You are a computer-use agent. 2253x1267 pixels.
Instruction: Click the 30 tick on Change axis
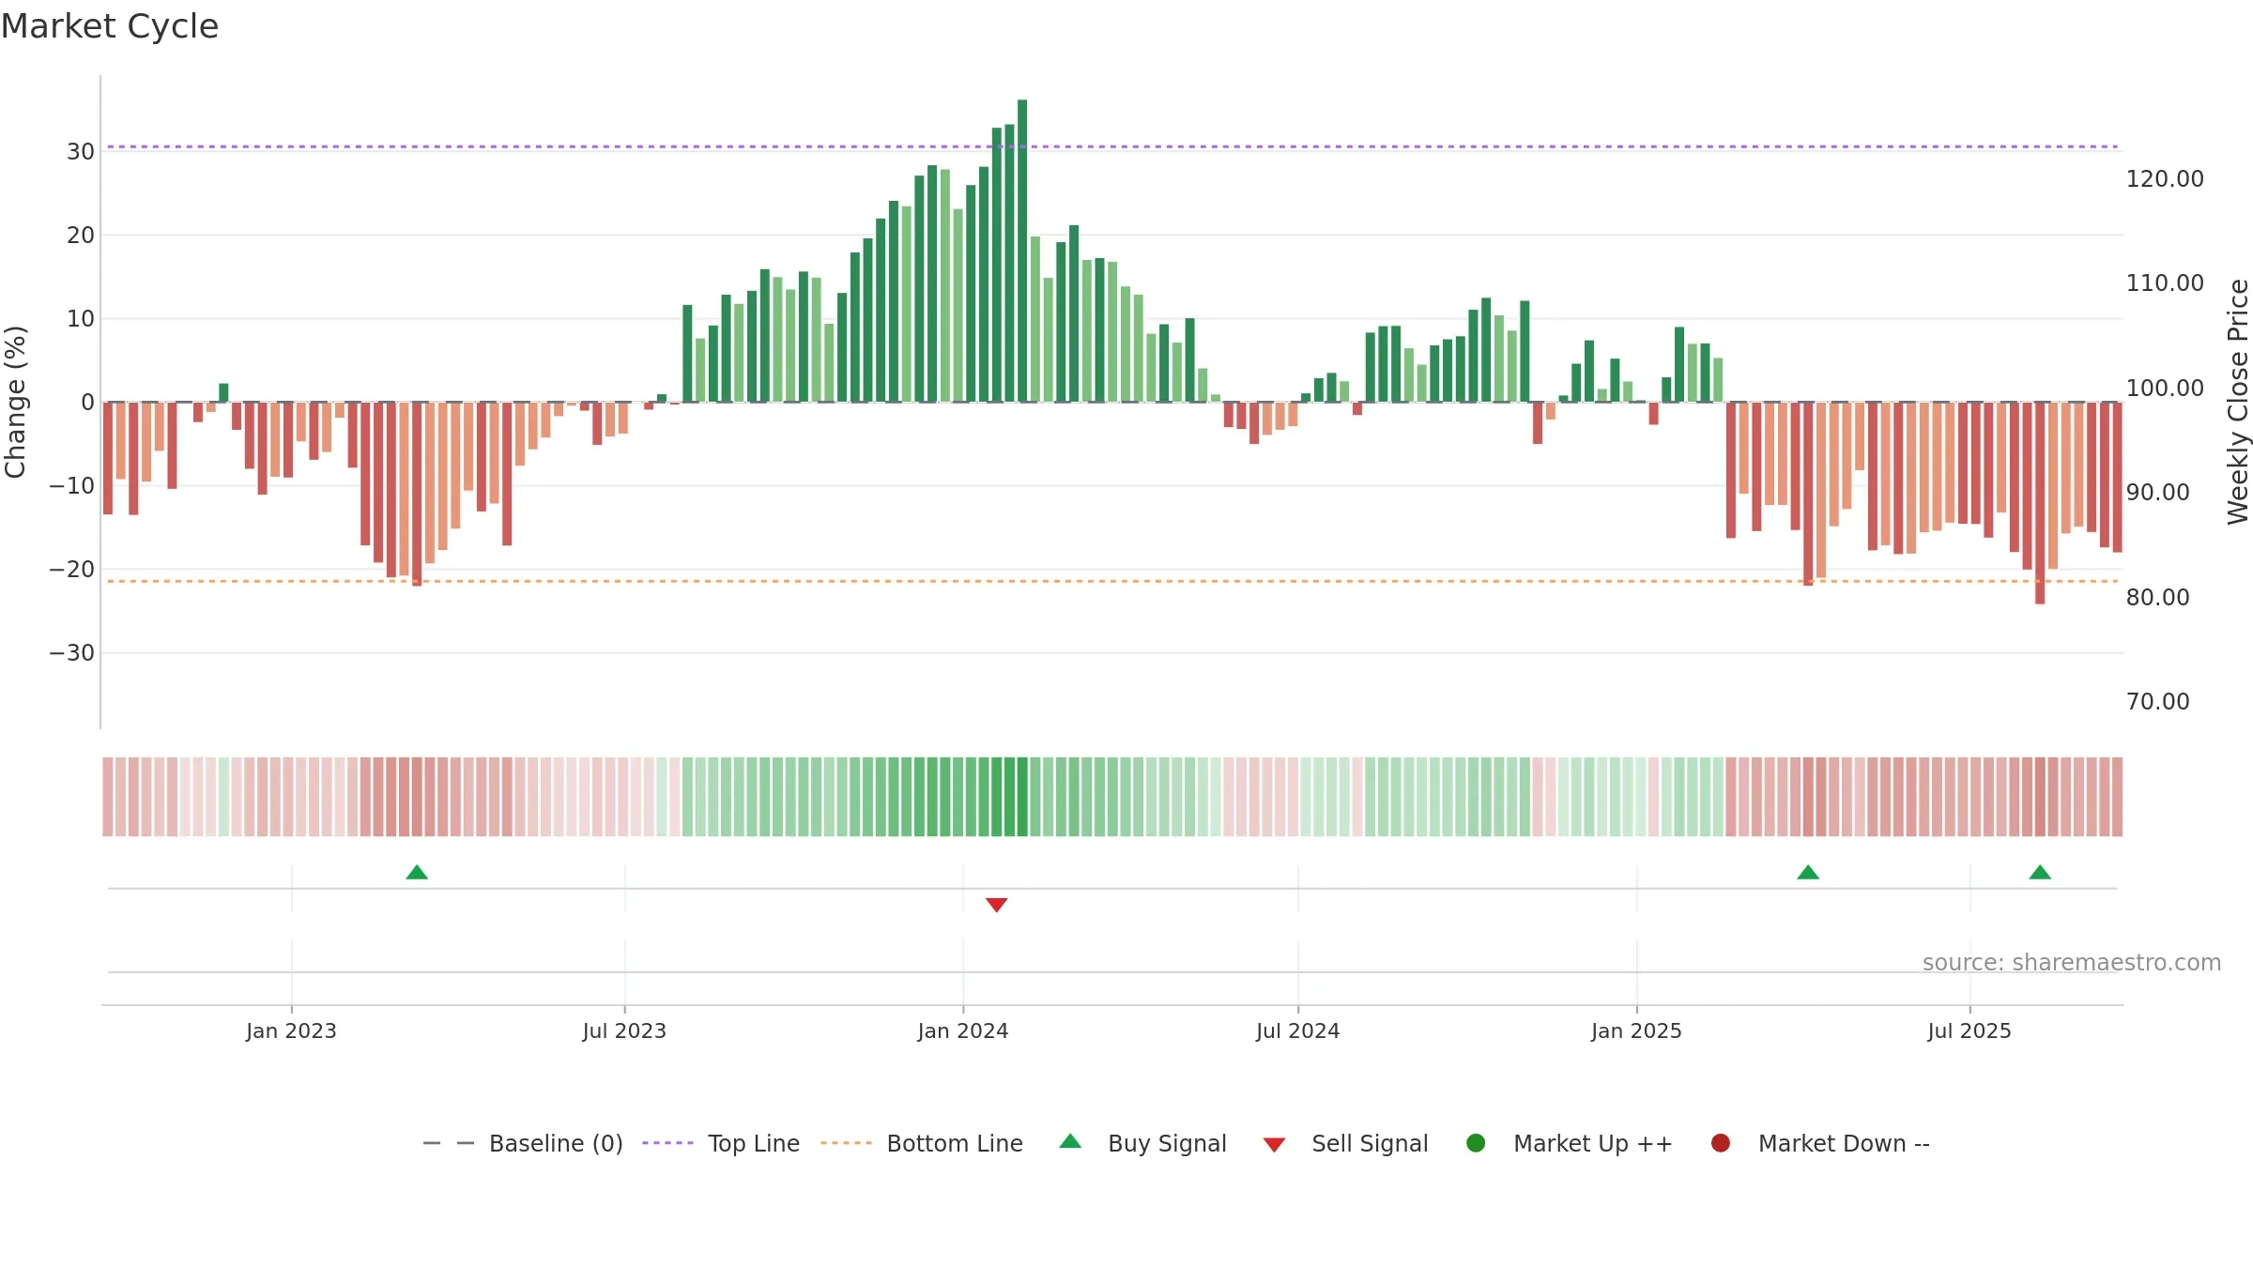point(81,151)
